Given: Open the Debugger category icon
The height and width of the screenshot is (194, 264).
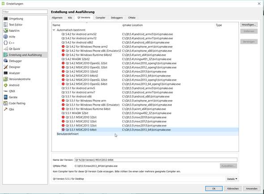Looking at the screenshot, I should click(x=5, y=61).
